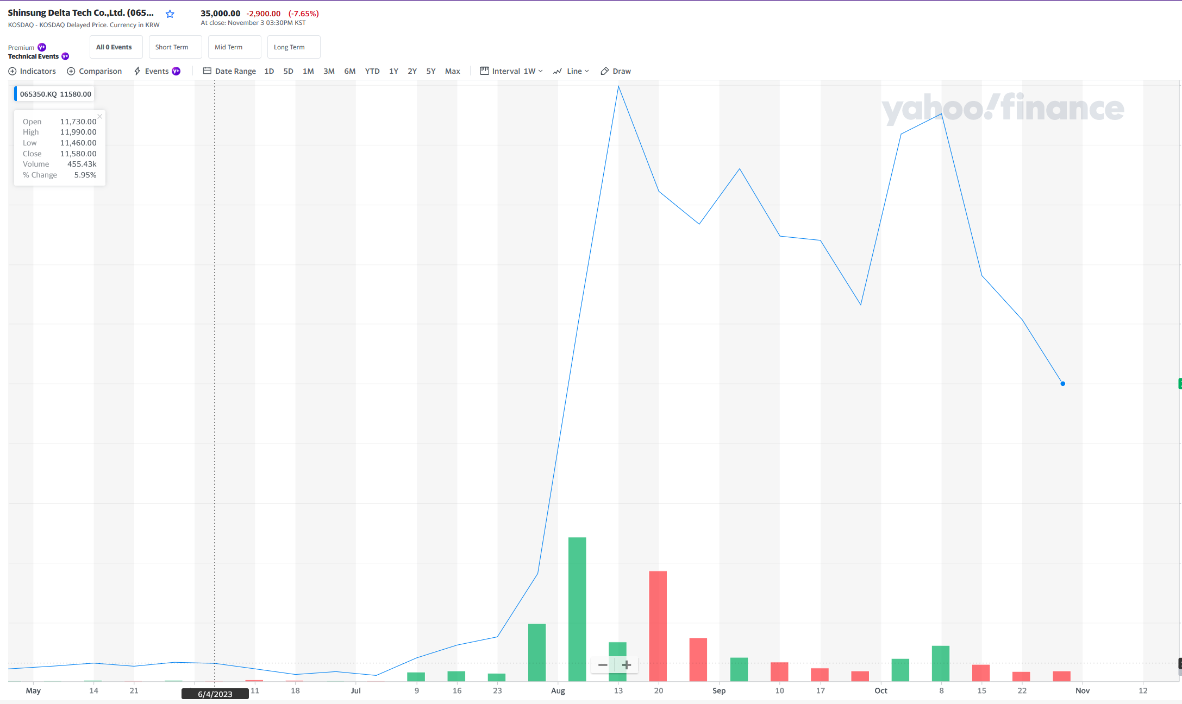Click the 065350.KQ series legend
Viewport: 1182px width, 704px height.
pos(54,94)
